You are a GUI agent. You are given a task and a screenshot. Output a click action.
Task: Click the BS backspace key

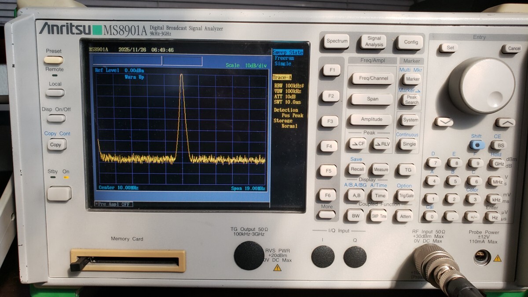[x=498, y=145]
